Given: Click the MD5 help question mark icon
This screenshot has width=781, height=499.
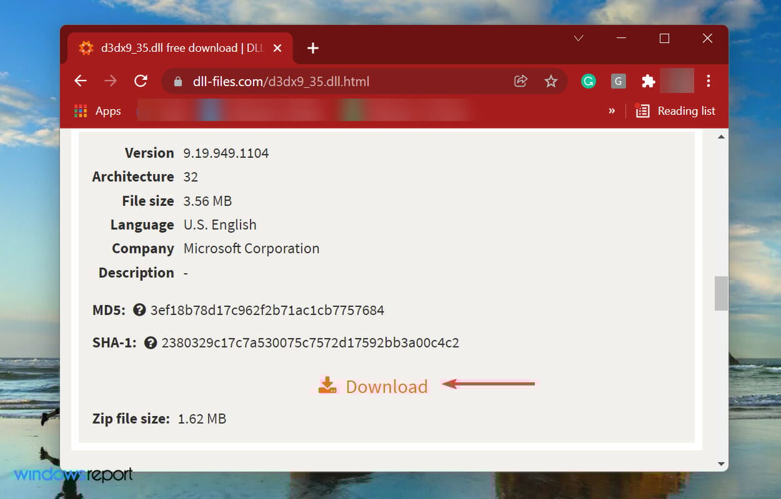Looking at the screenshot, I should pyautogui.click(x=139, y=309).
